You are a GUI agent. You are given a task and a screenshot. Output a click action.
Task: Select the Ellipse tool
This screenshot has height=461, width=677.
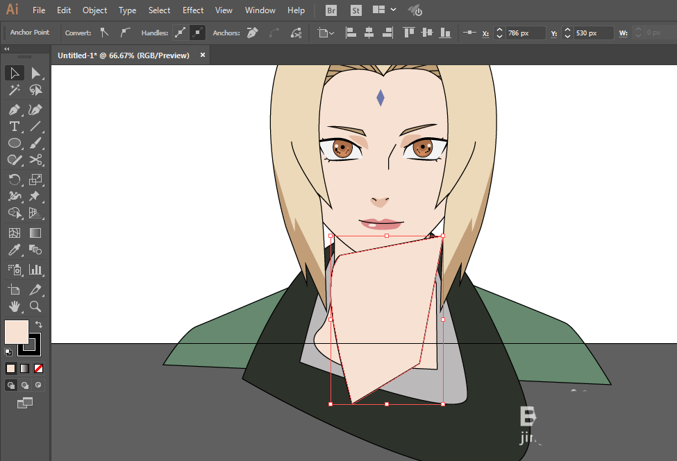(x=15, y=143)
